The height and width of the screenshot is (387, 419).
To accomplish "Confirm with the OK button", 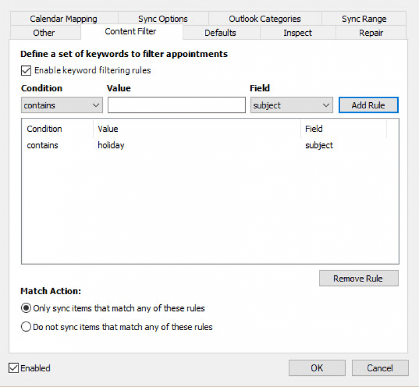I will [x=317, y=368].
